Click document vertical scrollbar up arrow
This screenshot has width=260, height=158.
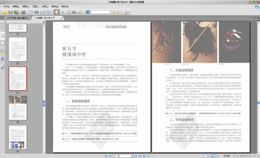[x=258, y=22]
